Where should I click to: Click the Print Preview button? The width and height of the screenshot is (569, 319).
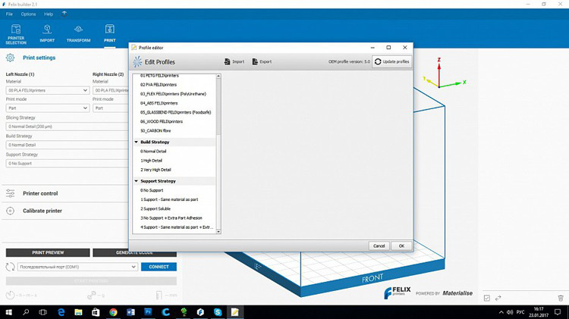pyautogui.click(x=48, y=252)
